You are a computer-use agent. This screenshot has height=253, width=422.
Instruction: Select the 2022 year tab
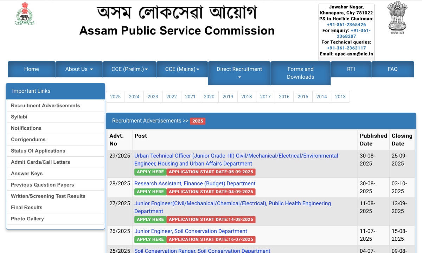(x=172, y=97)
